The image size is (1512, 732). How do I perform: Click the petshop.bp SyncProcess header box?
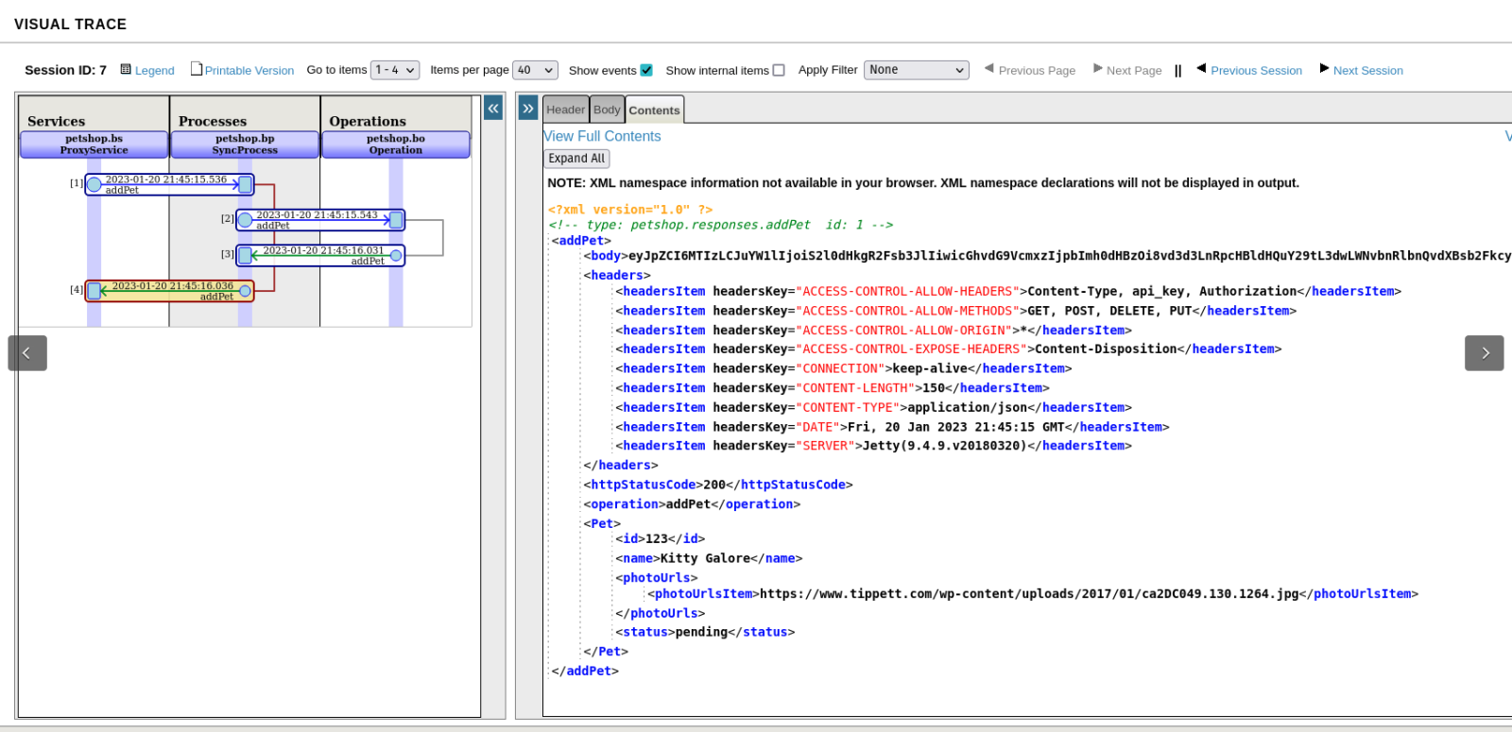tap(245, 145)
